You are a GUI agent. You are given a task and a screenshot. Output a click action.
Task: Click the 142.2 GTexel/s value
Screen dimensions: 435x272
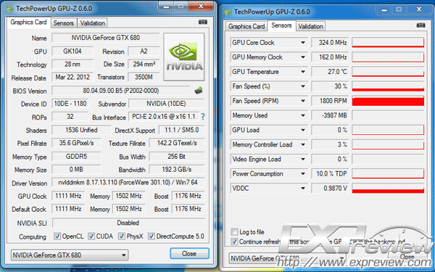(177, 143)
